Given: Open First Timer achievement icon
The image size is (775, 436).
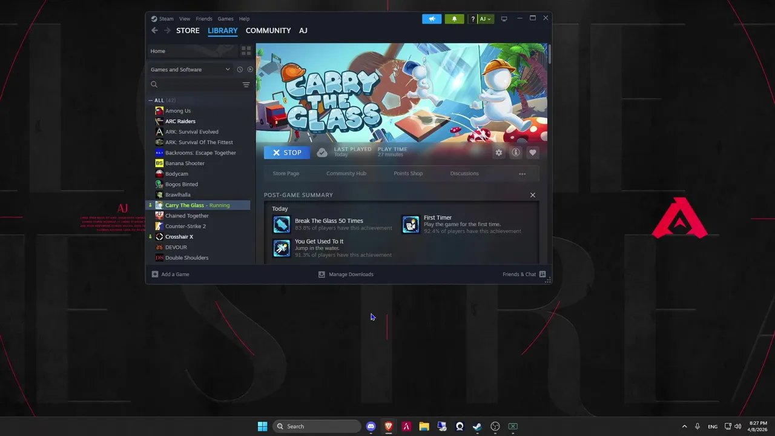Looking at the screenshot, I should (411, 224).
